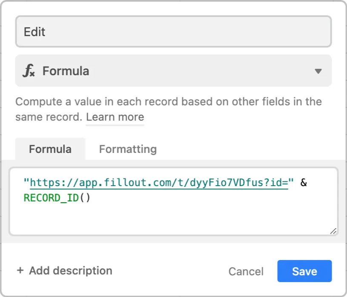The height and width of the screenshot is (297, 347).
Task: Cancel editing the field
Action: pos(246,271)
